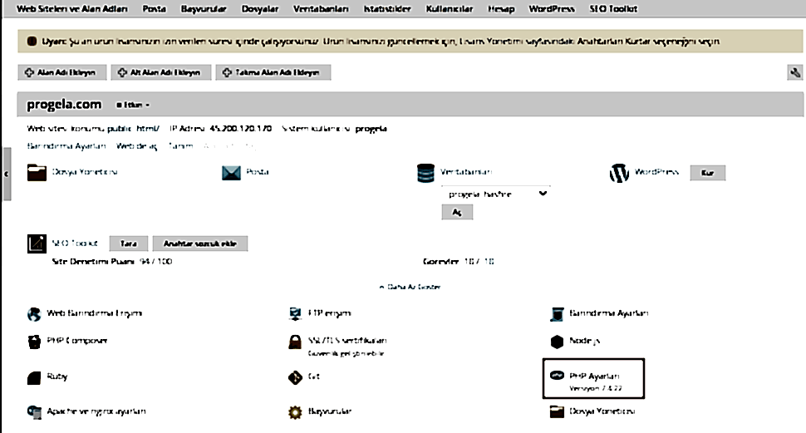Collapse with Daha Az Göster
The width and height of the screenshot is (806, 433).
pos(410,287)
